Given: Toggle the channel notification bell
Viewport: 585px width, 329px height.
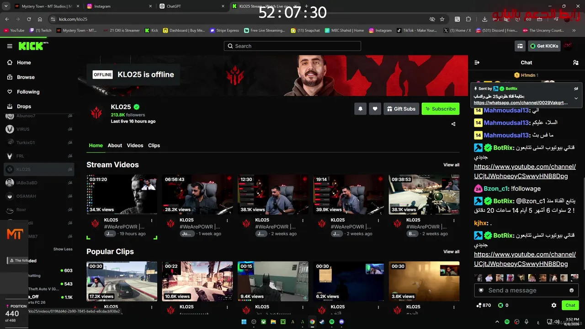Looking at the screenshot, I should 360,109.
